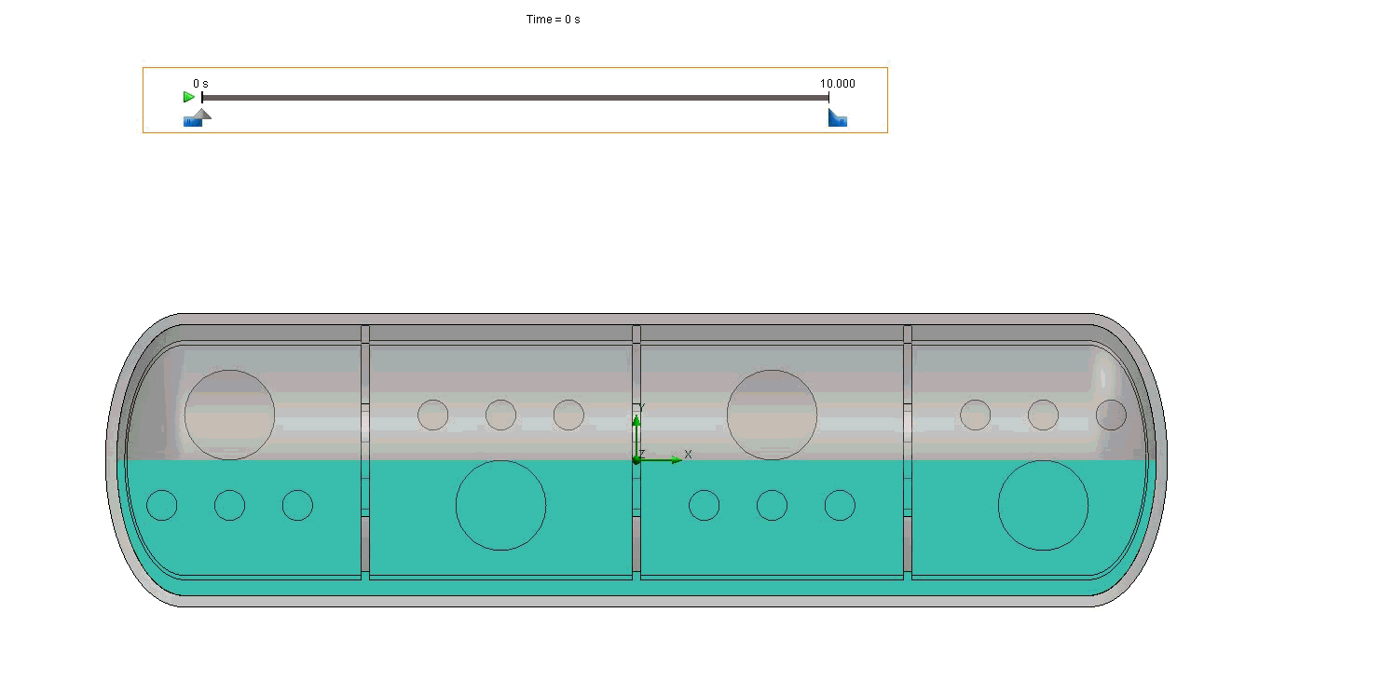Select the green Y axis arrow of the triad
The width and height of the screenshot is (1396, 681).
636,429
